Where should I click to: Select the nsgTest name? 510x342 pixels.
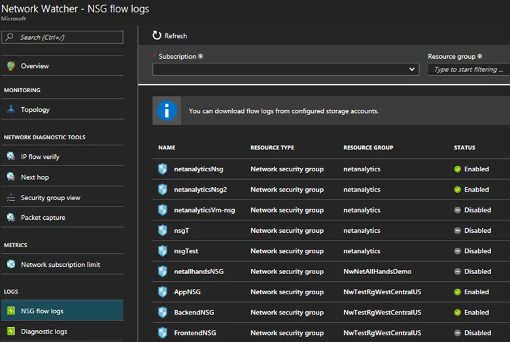186,251
